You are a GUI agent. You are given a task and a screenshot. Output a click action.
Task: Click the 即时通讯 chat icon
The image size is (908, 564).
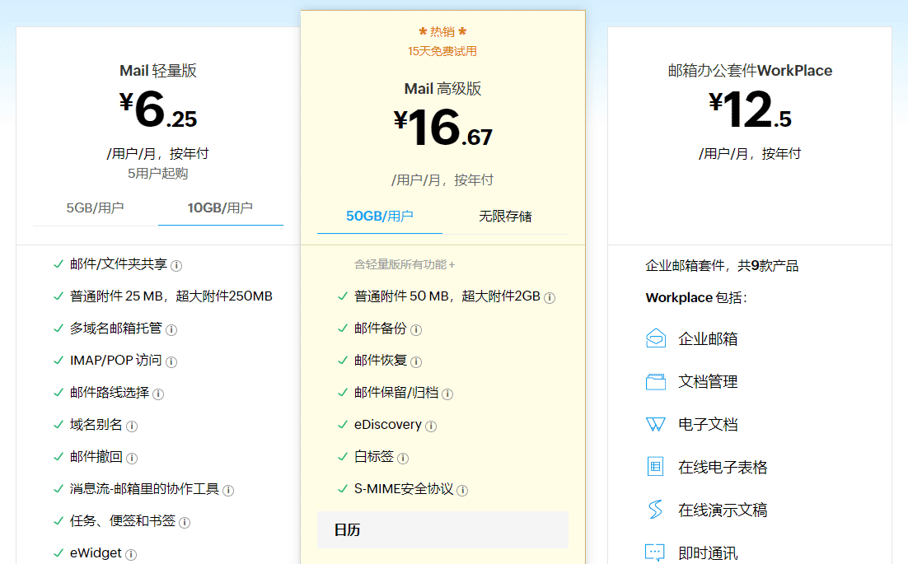[655, 552]
